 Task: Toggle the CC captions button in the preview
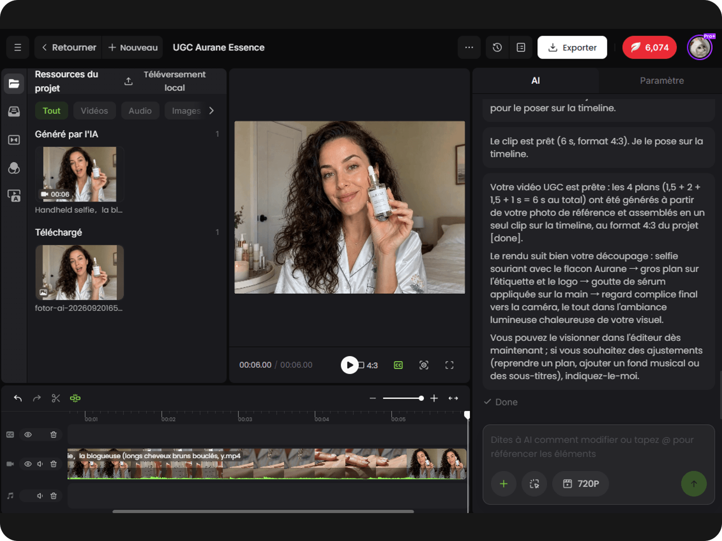398,365
